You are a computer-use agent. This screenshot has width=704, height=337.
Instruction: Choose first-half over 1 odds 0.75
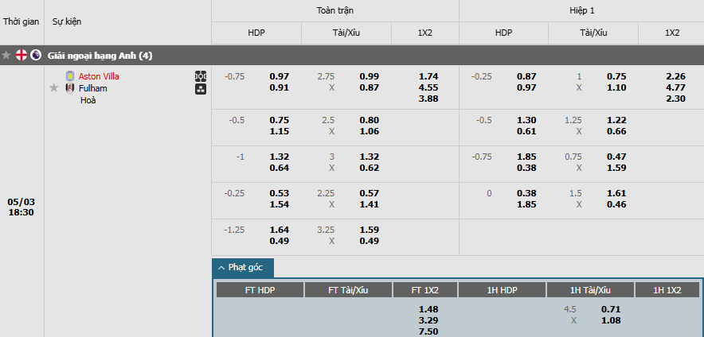(x=616, y=76)
